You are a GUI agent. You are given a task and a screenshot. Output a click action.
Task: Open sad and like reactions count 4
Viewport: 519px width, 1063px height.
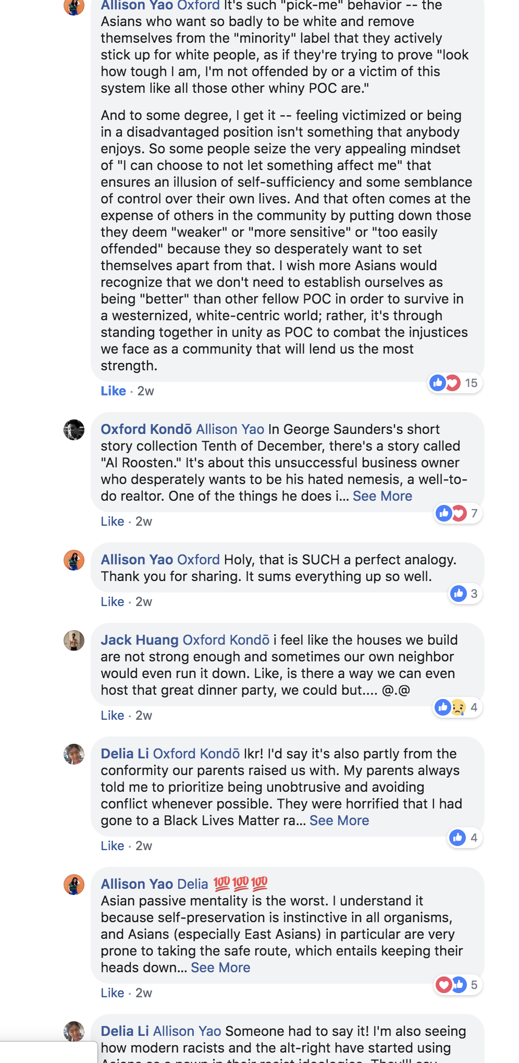click(457, 707)
